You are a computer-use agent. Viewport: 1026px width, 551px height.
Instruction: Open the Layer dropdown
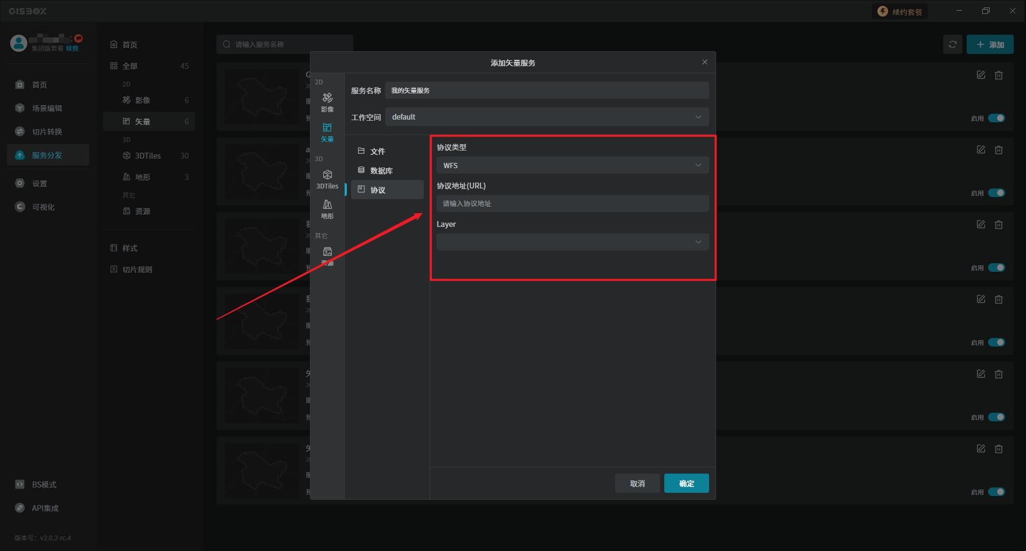(572, 242)
